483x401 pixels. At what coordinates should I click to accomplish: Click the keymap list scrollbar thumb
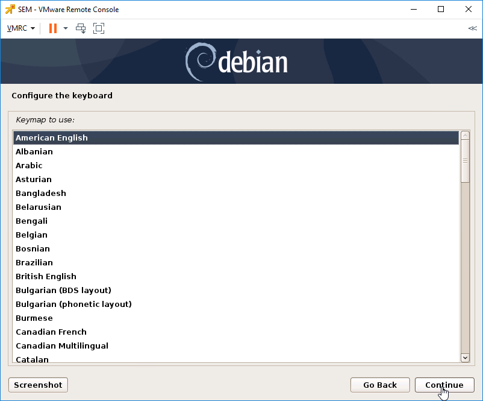point(465,161)
